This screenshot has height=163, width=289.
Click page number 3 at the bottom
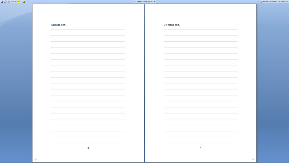pyautogui.click(x=88, y=148)
